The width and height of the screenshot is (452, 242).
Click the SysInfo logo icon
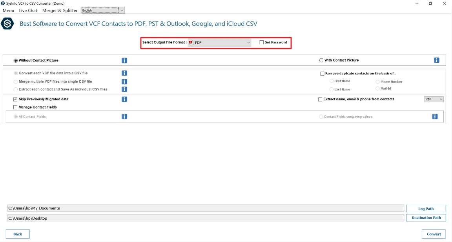click(x=7, y=23)
